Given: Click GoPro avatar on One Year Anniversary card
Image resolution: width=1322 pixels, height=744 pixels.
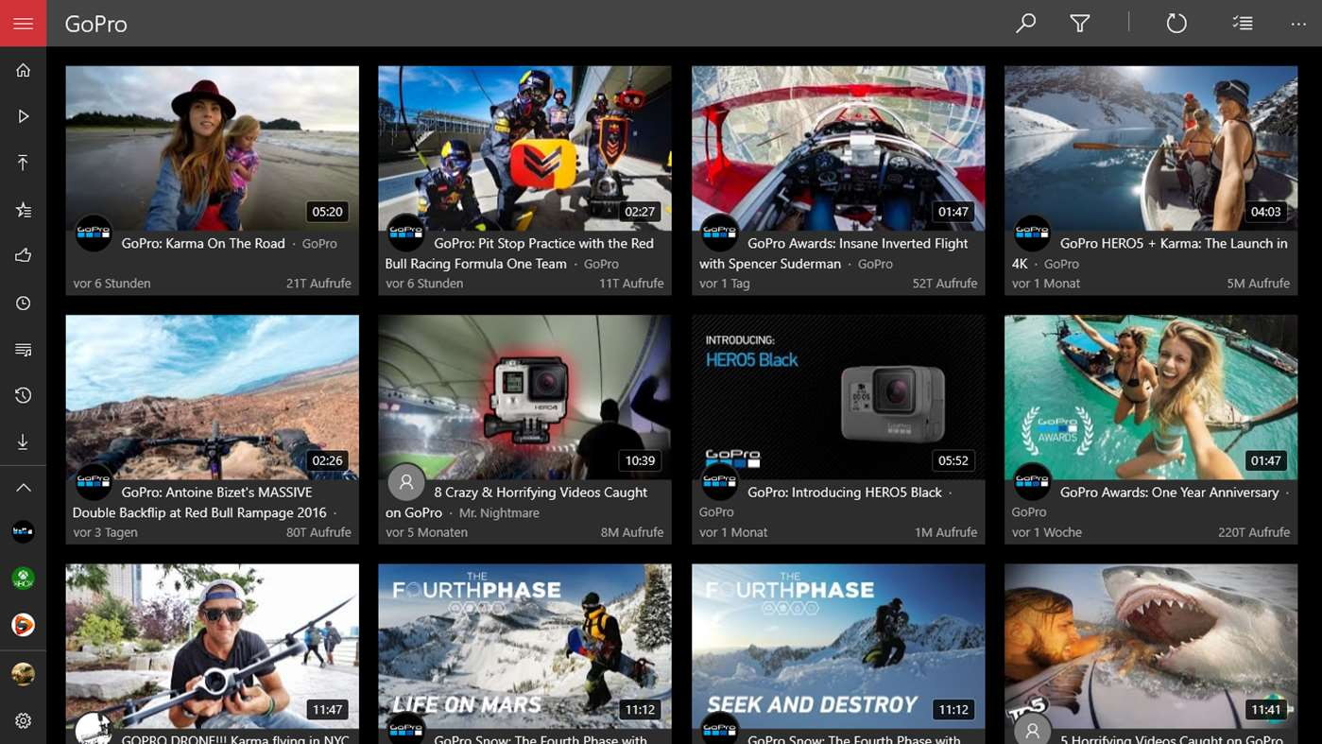Looking at the screenshot, I should tap(1032, 482).
